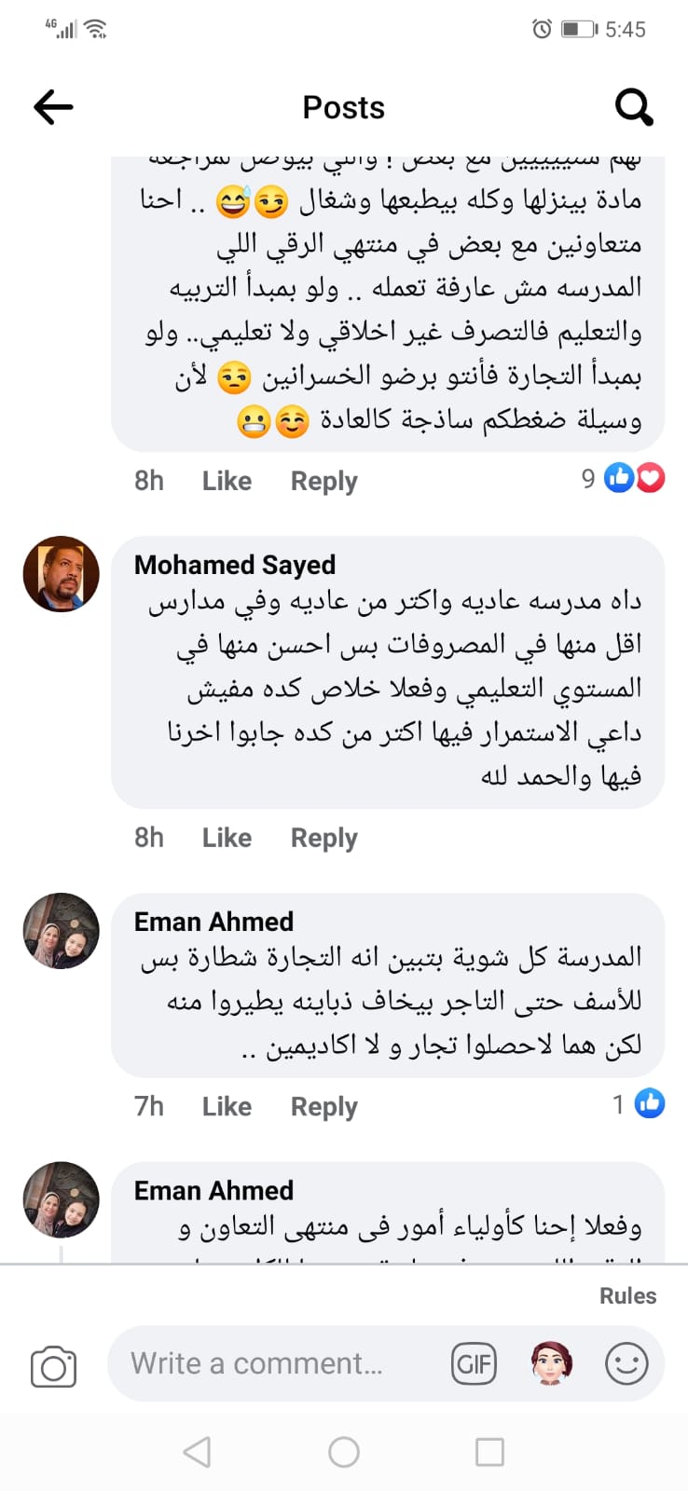This screenshot has height=1491, width=688.
Task: Reply to Mohamed Sayed's comment
Action: (x=323, y=838)
